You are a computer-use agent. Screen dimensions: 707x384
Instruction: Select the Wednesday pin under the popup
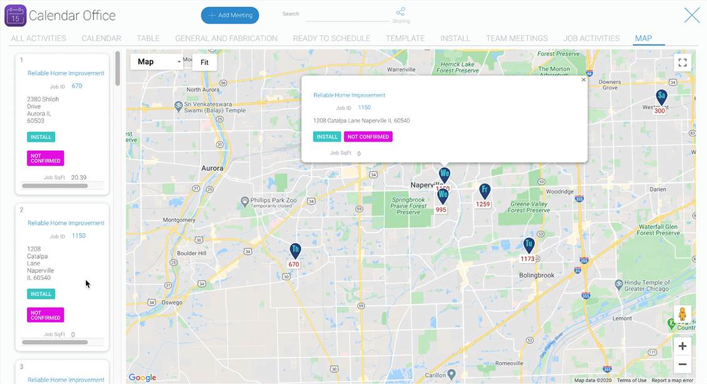[x=445, y=175]
